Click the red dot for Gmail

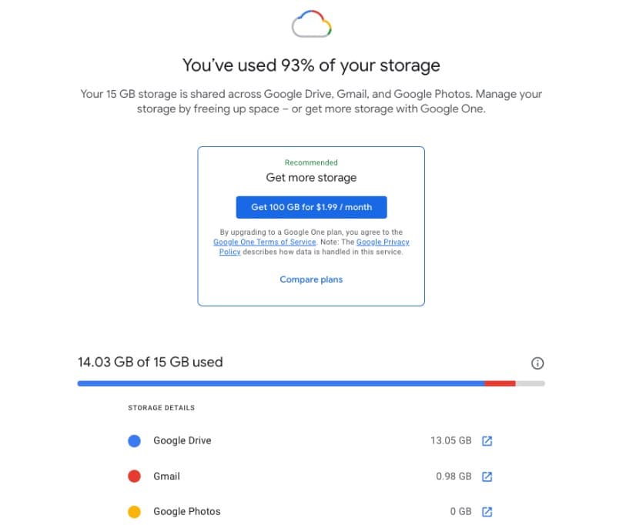pyautogui.click(x=134, y=476)
